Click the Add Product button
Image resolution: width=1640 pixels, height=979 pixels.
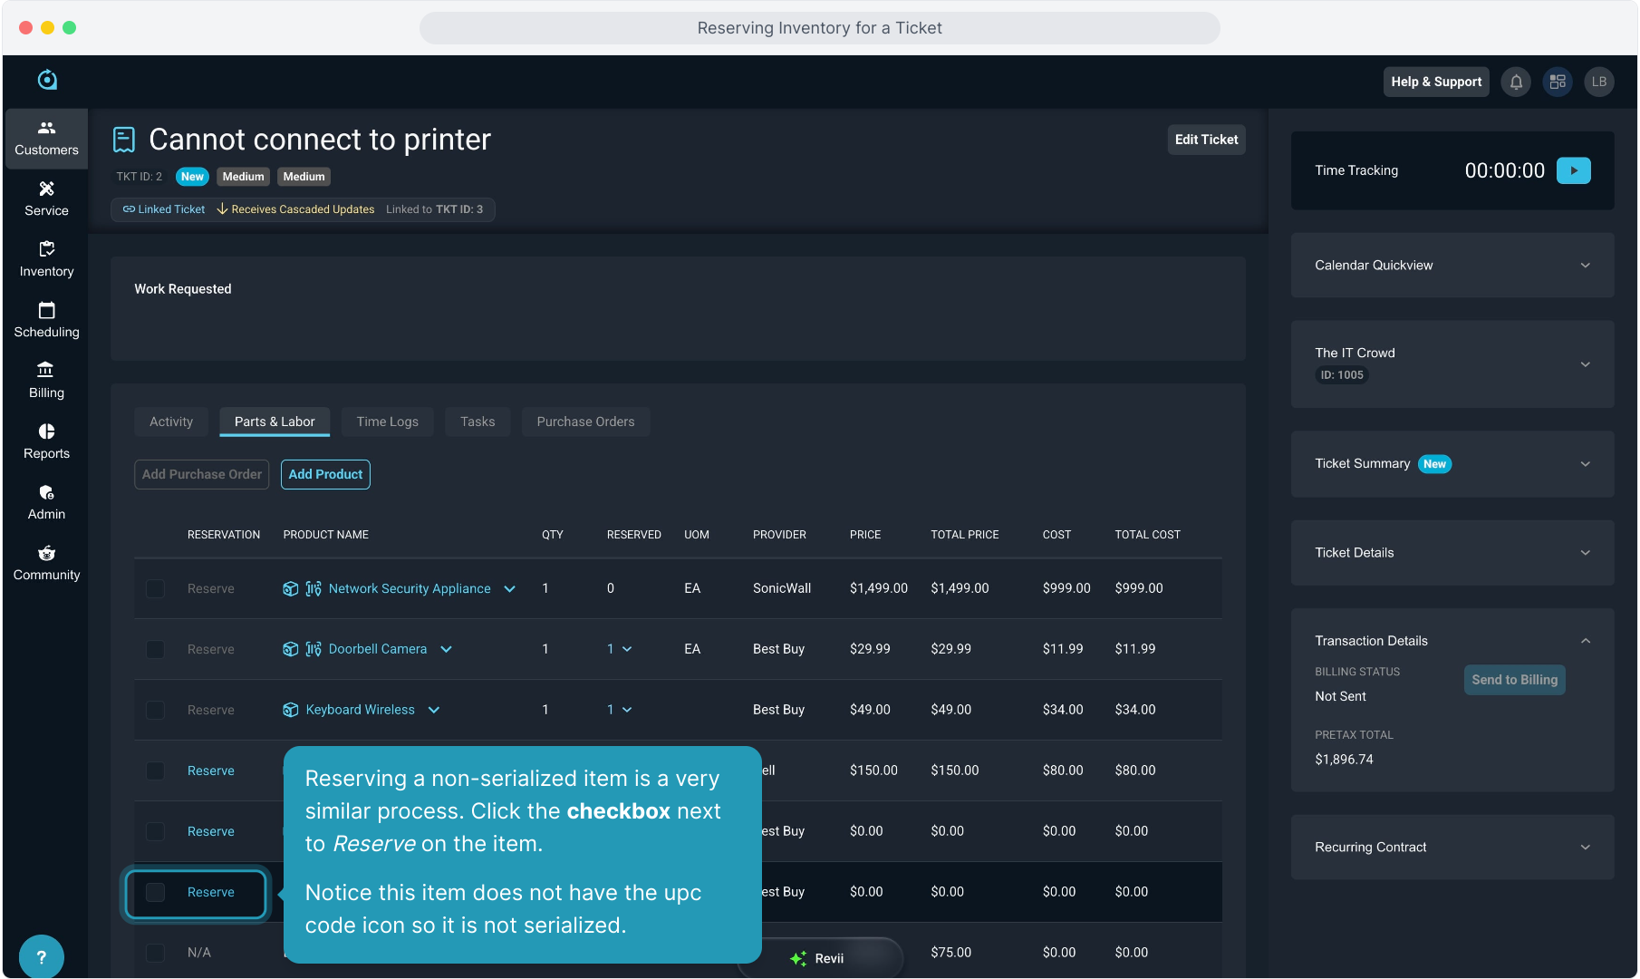point(325,474)
